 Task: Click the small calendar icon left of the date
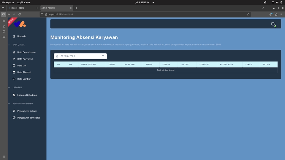click(x=57, y=56)
